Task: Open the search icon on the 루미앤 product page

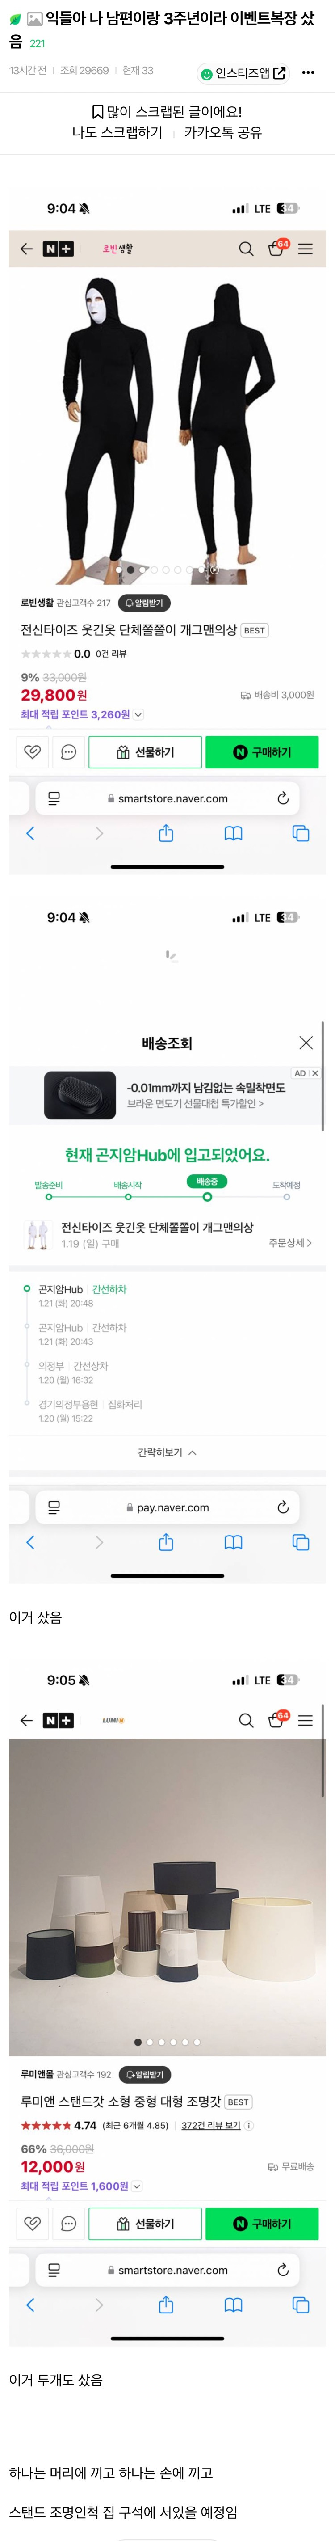Action: (x=246, y=1720)
